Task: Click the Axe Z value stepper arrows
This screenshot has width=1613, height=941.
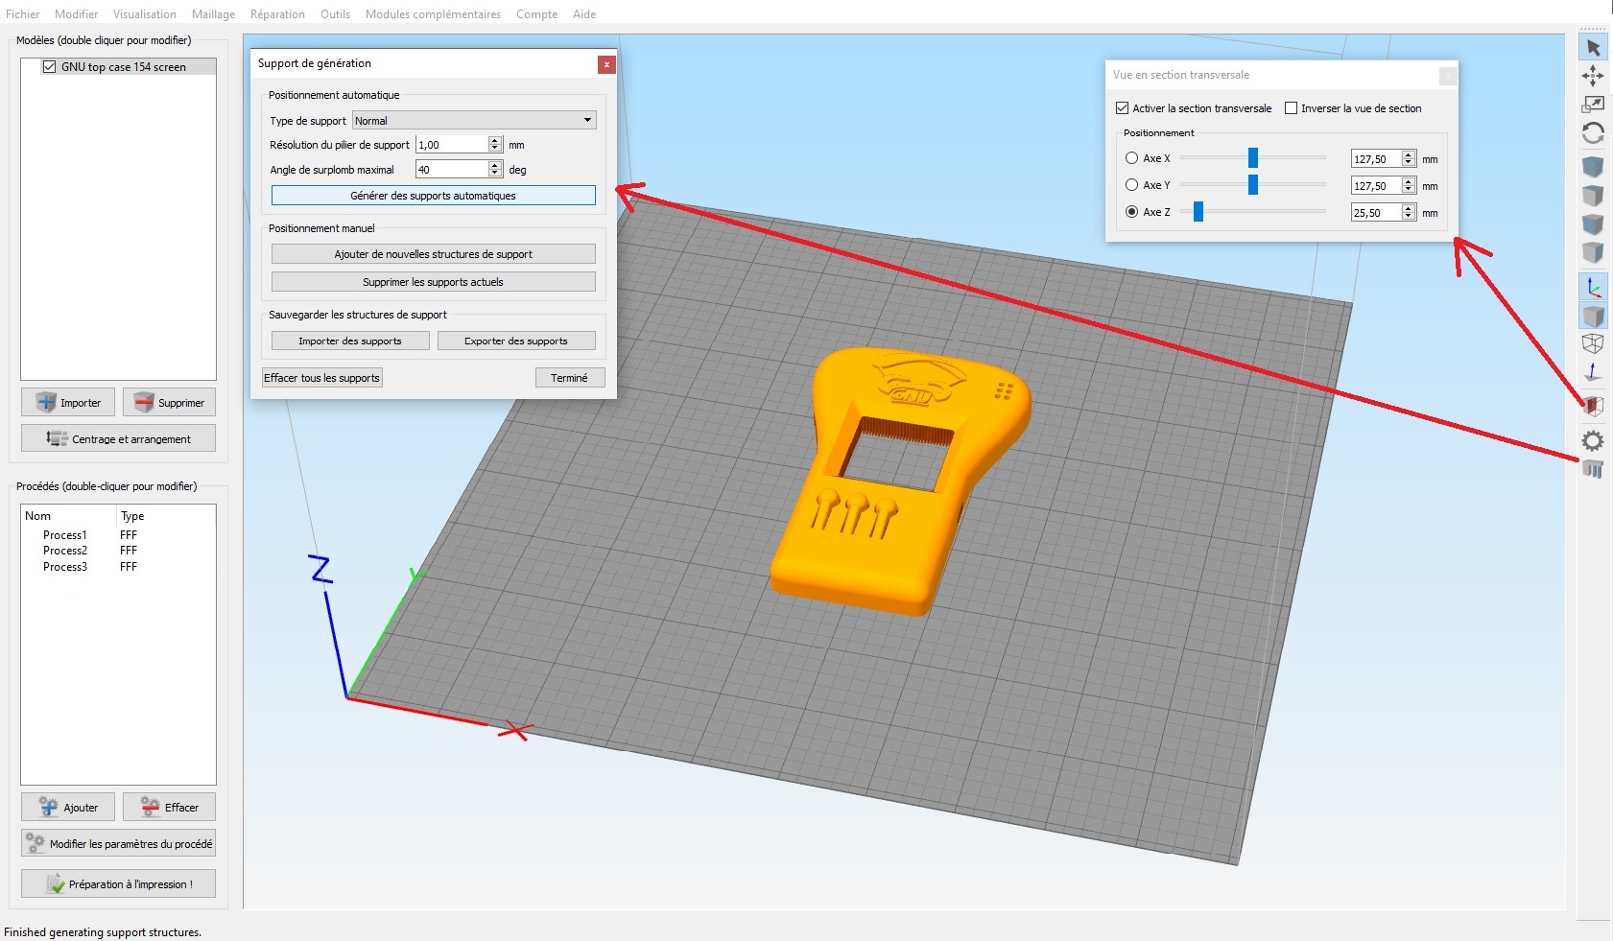Action: (x=1409, y=212)
